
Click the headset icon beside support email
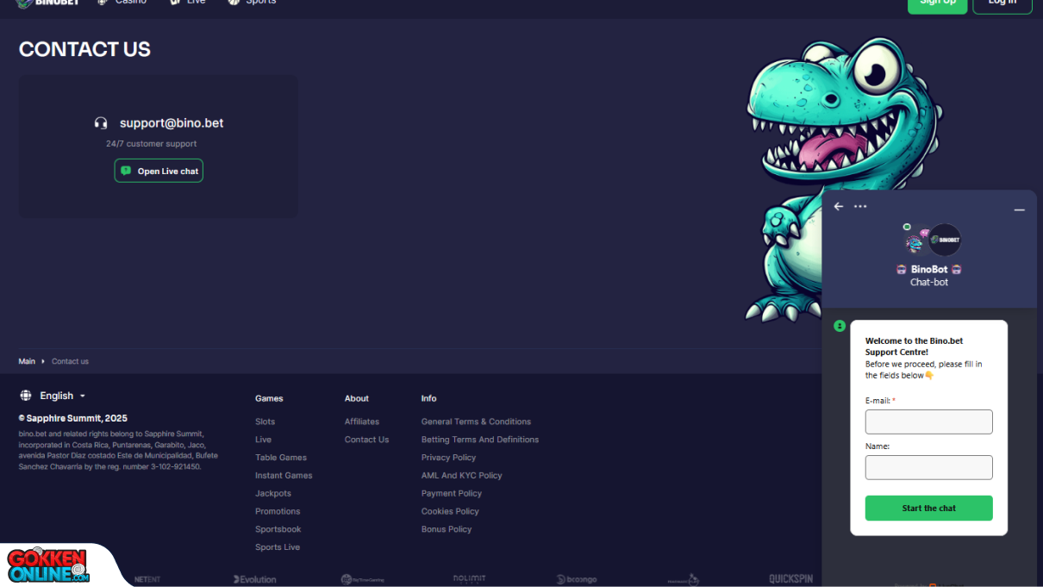[101, 123]
